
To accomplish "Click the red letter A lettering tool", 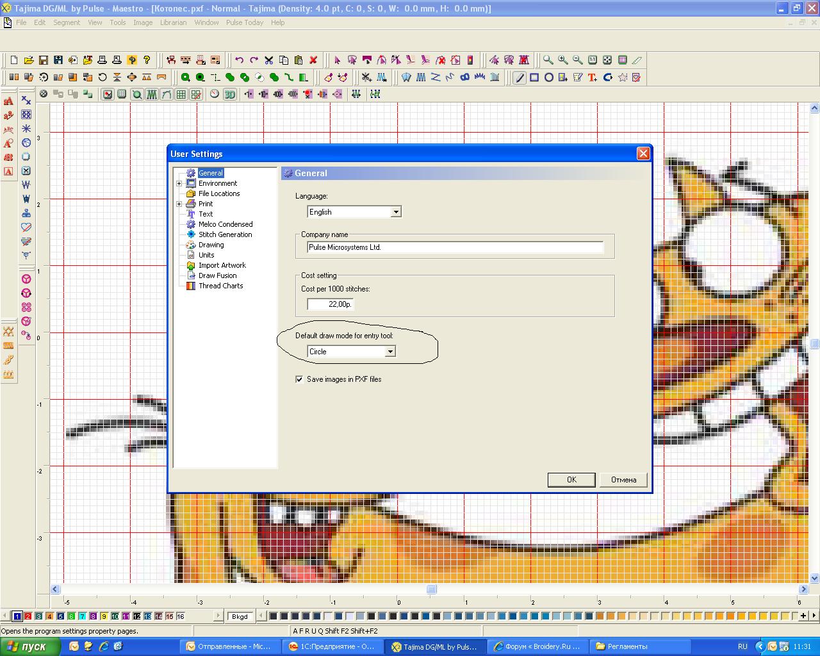I will (x=8, y=101).
